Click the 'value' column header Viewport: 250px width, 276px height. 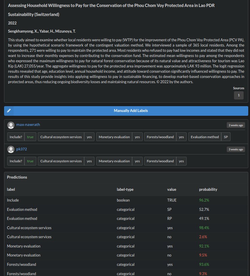pyautogui.click(x=172, y=189)
